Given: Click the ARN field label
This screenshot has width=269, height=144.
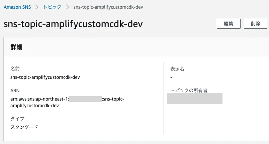Looking at the screenshot, I should point(15,91).
